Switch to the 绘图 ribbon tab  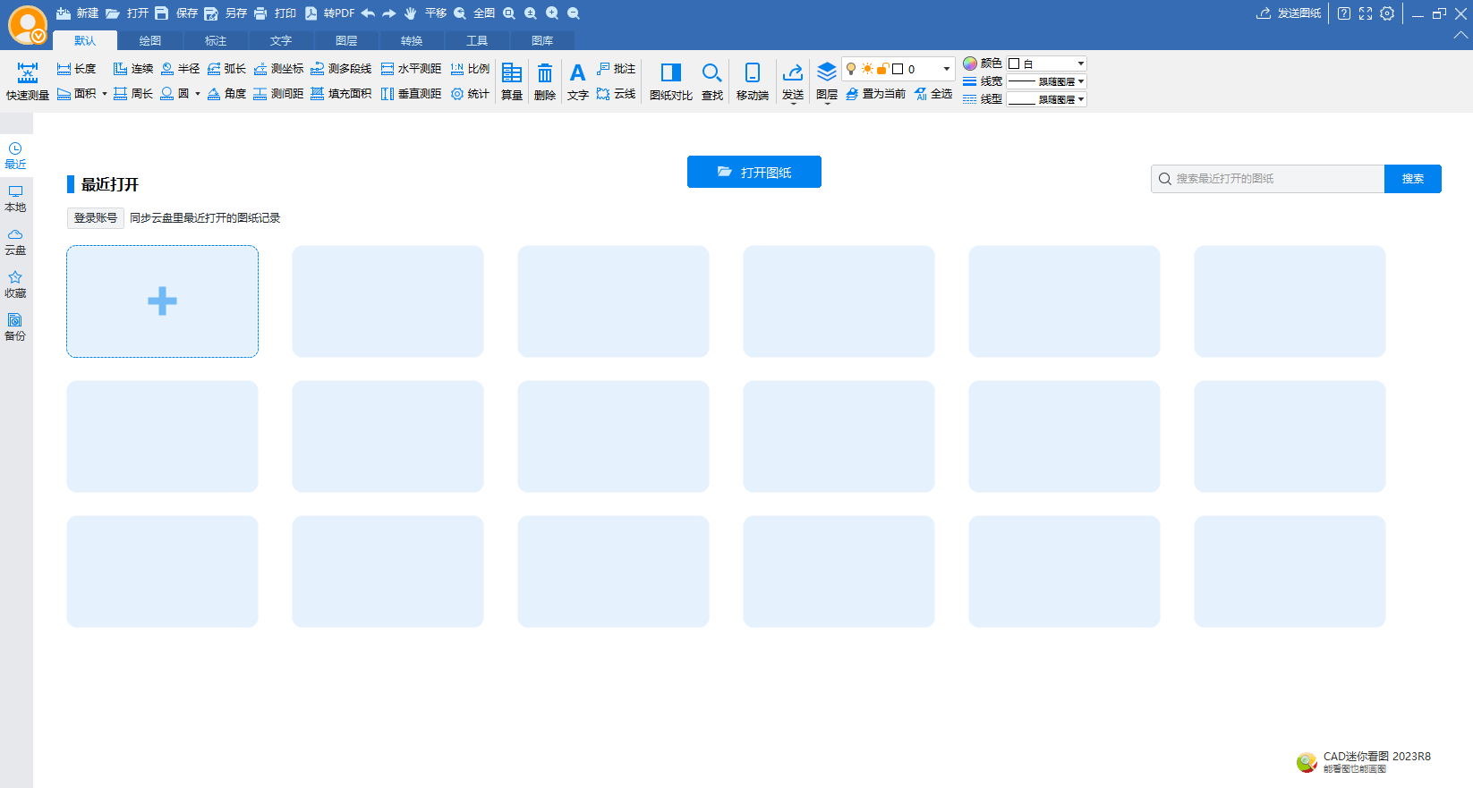150,41
